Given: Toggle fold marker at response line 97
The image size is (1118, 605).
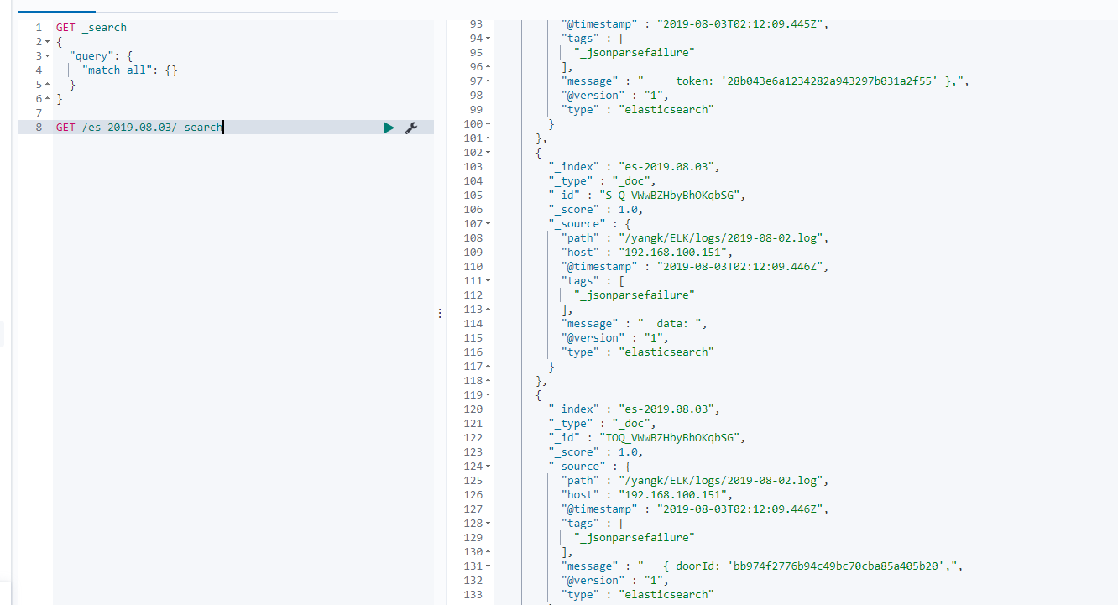Looking at the screenshot, I should [488, 81].
